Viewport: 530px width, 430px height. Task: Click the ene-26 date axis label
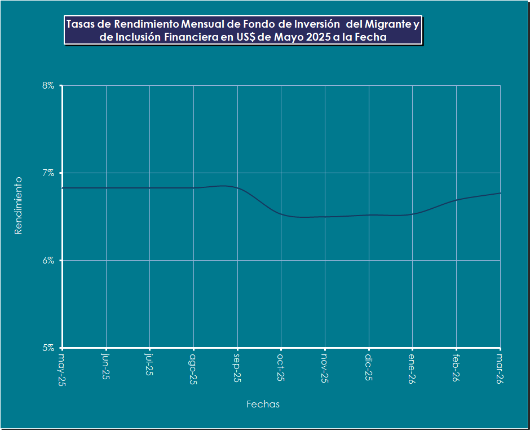pyautogui.click(x=413, y=368)
